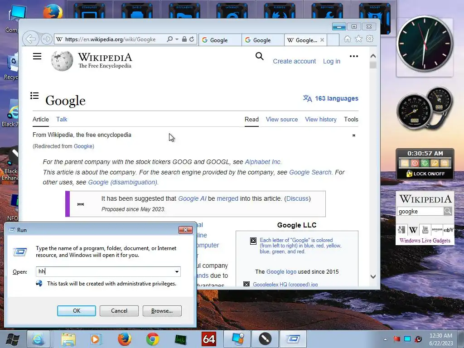
Task: Click the red power icon in lock gadget
Action: [415, 163]
